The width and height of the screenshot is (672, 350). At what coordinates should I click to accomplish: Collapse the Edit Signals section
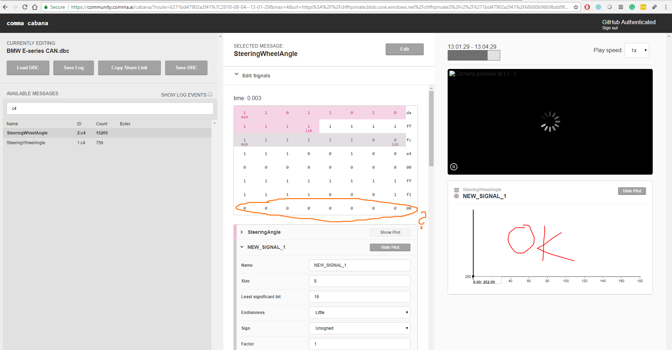click(236, 75)
